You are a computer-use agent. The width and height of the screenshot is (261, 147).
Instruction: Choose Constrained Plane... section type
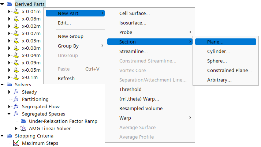pyautogui.click(x=230, y=70)
